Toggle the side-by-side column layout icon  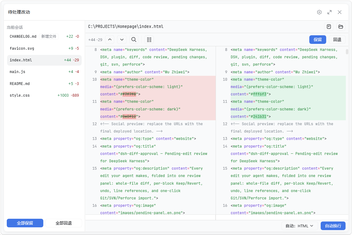149,40
